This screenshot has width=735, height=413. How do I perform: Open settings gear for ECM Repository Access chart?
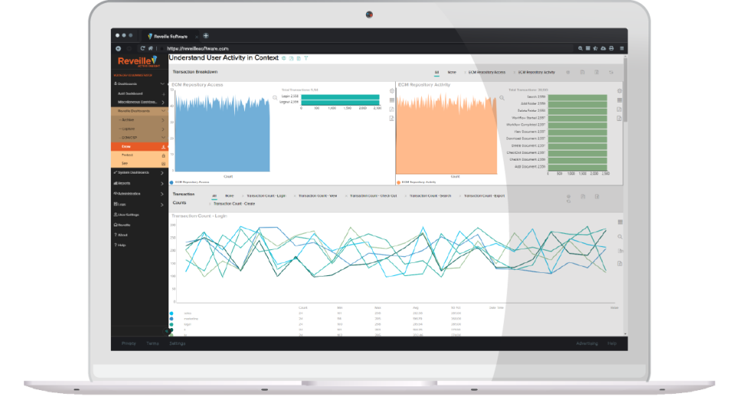[391, 90]
